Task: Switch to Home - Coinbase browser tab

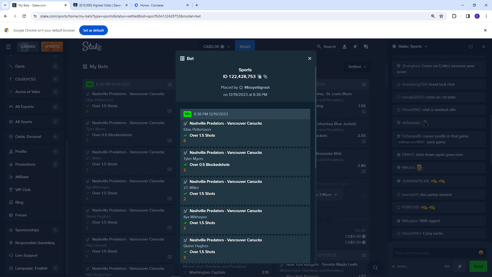Action: pyautogui.click(x=161, y=5)
